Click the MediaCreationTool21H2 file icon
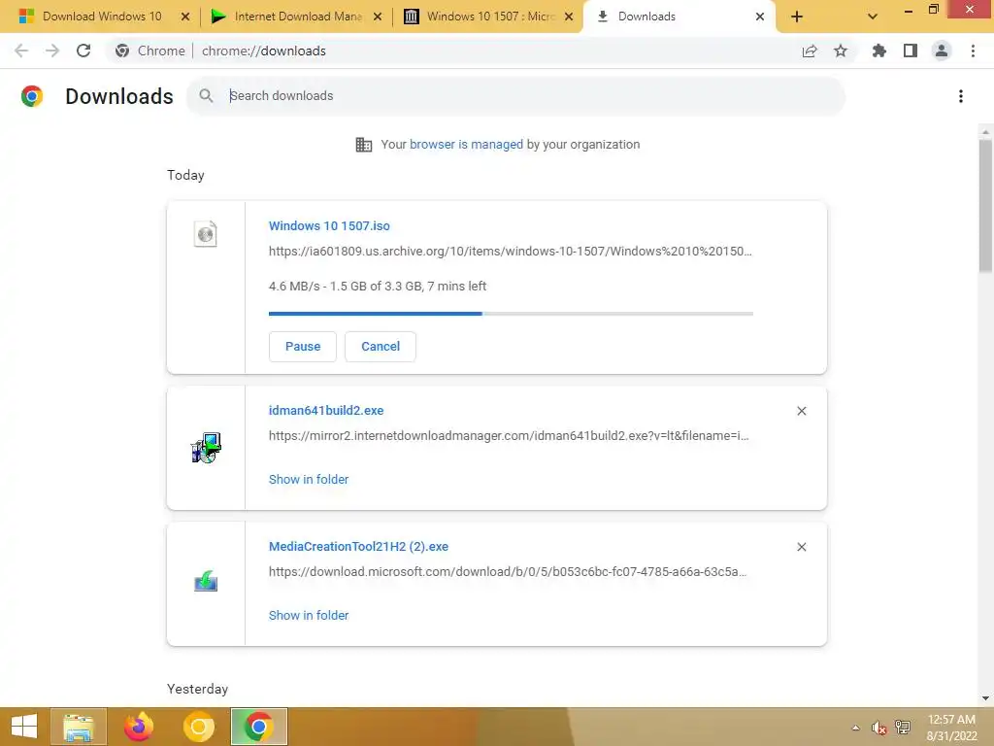The height and width of the screenshot is (746, 994). (x=206, y=581)
